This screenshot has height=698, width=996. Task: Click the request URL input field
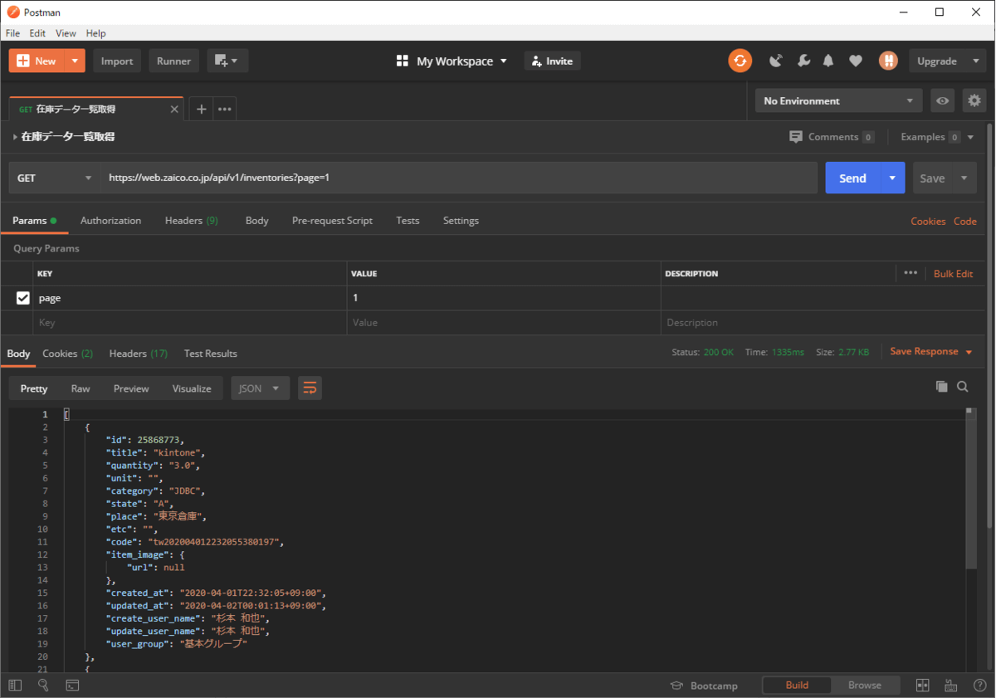458,178
